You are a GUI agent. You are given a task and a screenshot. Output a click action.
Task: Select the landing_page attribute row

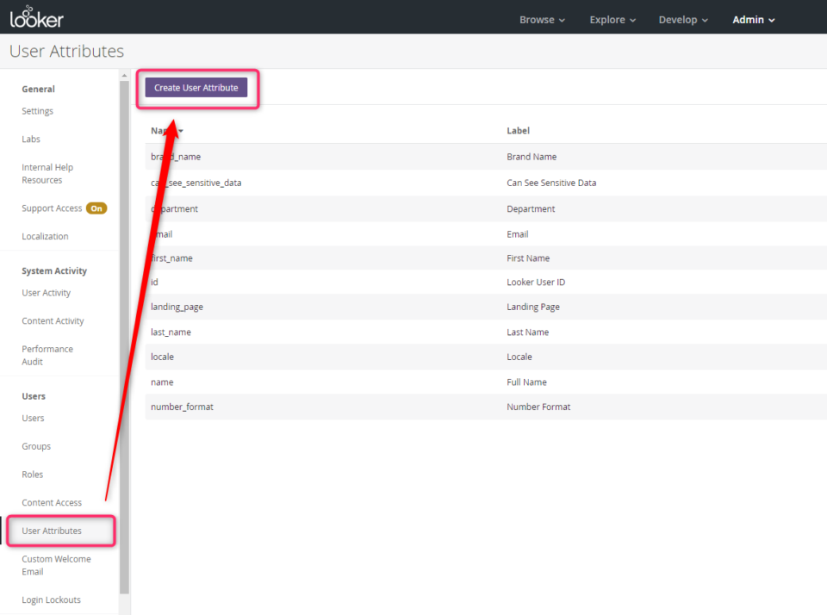[x=177, y=307]
